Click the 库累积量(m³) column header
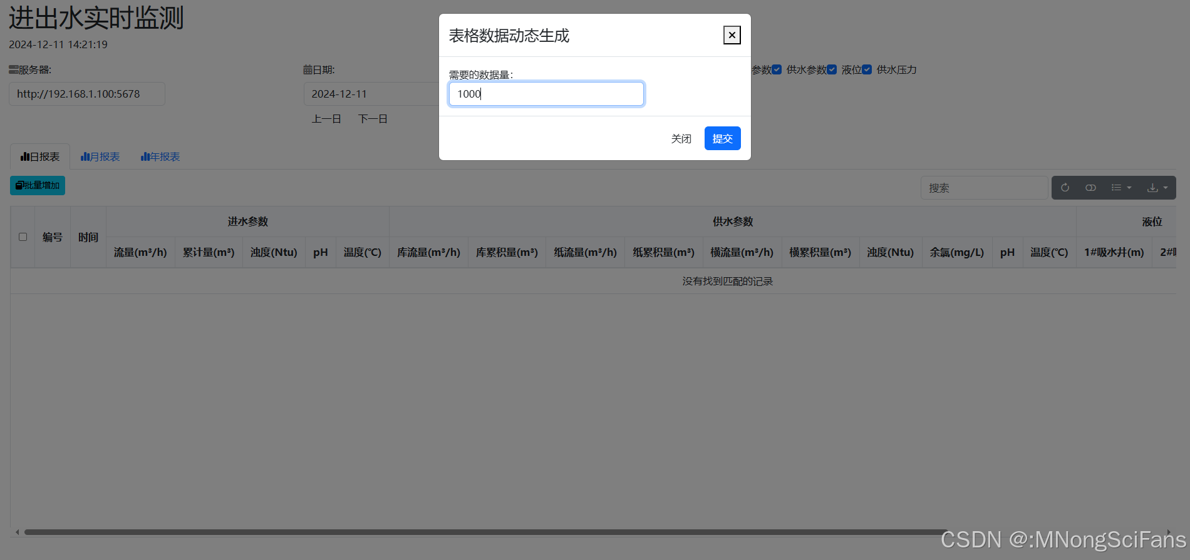This screenshot has height=560, width=1190. (x=507, y=252)
